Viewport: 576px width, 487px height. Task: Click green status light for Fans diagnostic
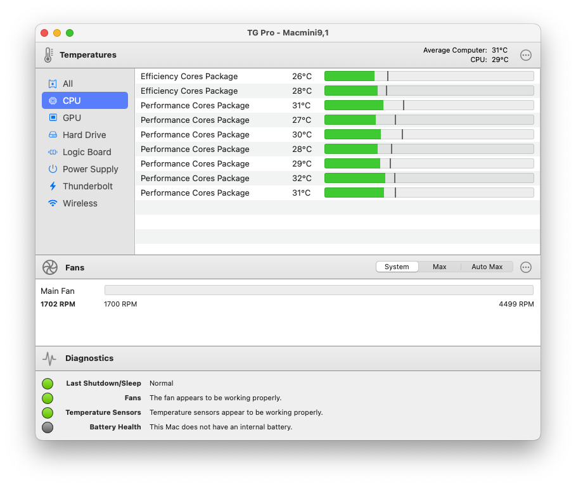(x=48, y=398)
